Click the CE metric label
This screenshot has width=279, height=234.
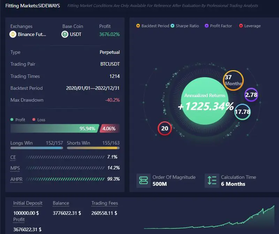click(13, 157)
